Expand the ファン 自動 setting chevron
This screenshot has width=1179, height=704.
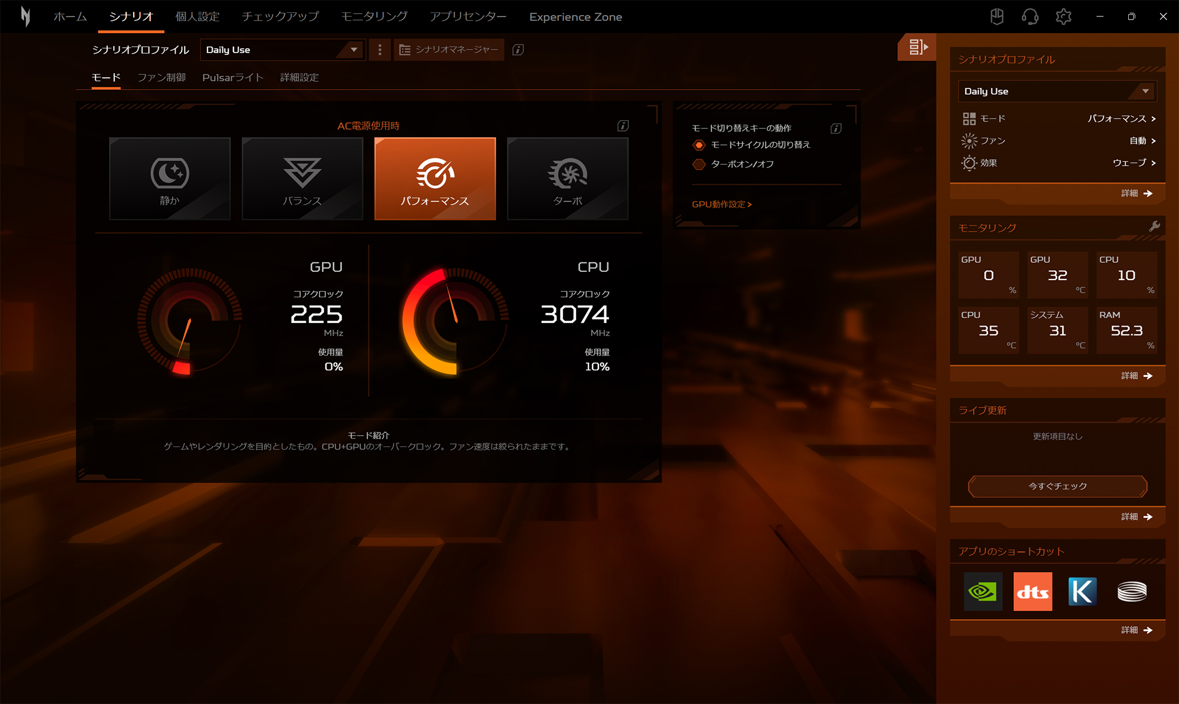tap(1153, 141)
